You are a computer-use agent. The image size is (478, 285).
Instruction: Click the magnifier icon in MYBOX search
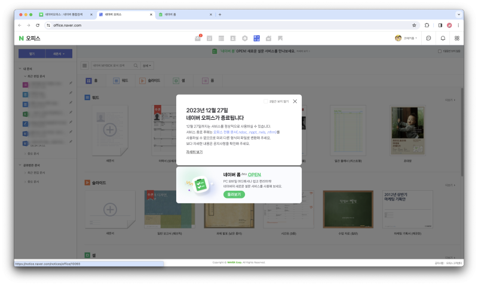[136, 66]
